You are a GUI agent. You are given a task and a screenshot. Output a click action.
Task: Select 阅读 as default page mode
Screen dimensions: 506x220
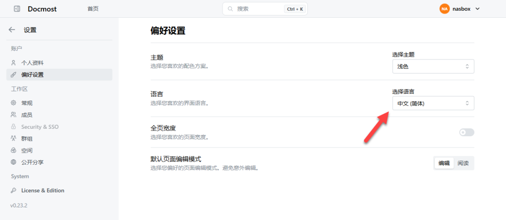coord(463,163)
